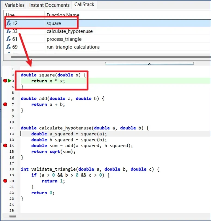Click 'double square(double x) {' line
Image resolution: width=211 pixels, height=221 pixels.
(x=53, y=75)
